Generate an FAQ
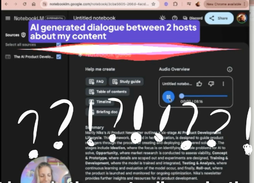Screen dimensions: 254x183 click(x=96, y=81)
